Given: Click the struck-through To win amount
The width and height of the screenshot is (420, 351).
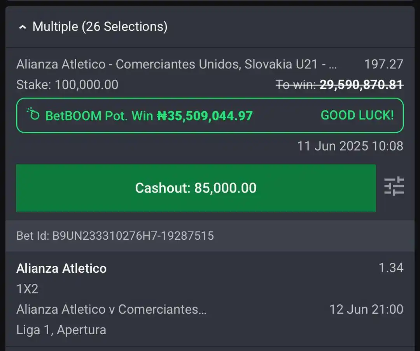Looking at the screenshot, I should (x=339, y=85).
